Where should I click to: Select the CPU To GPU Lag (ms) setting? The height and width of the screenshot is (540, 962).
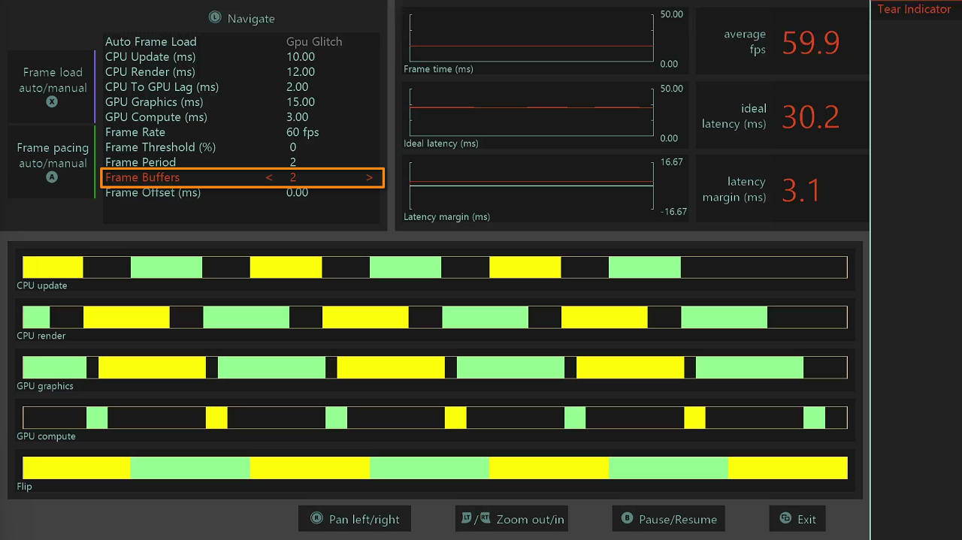click(241, 86)
